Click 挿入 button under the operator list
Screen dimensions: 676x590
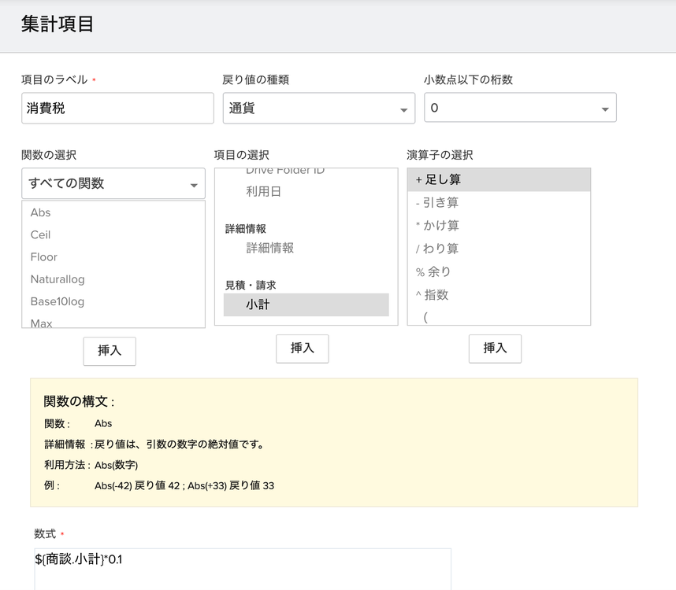click(495, 348)
